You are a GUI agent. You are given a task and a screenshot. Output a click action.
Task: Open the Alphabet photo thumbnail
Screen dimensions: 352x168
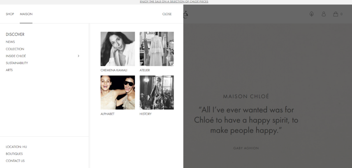coord(118,92)
